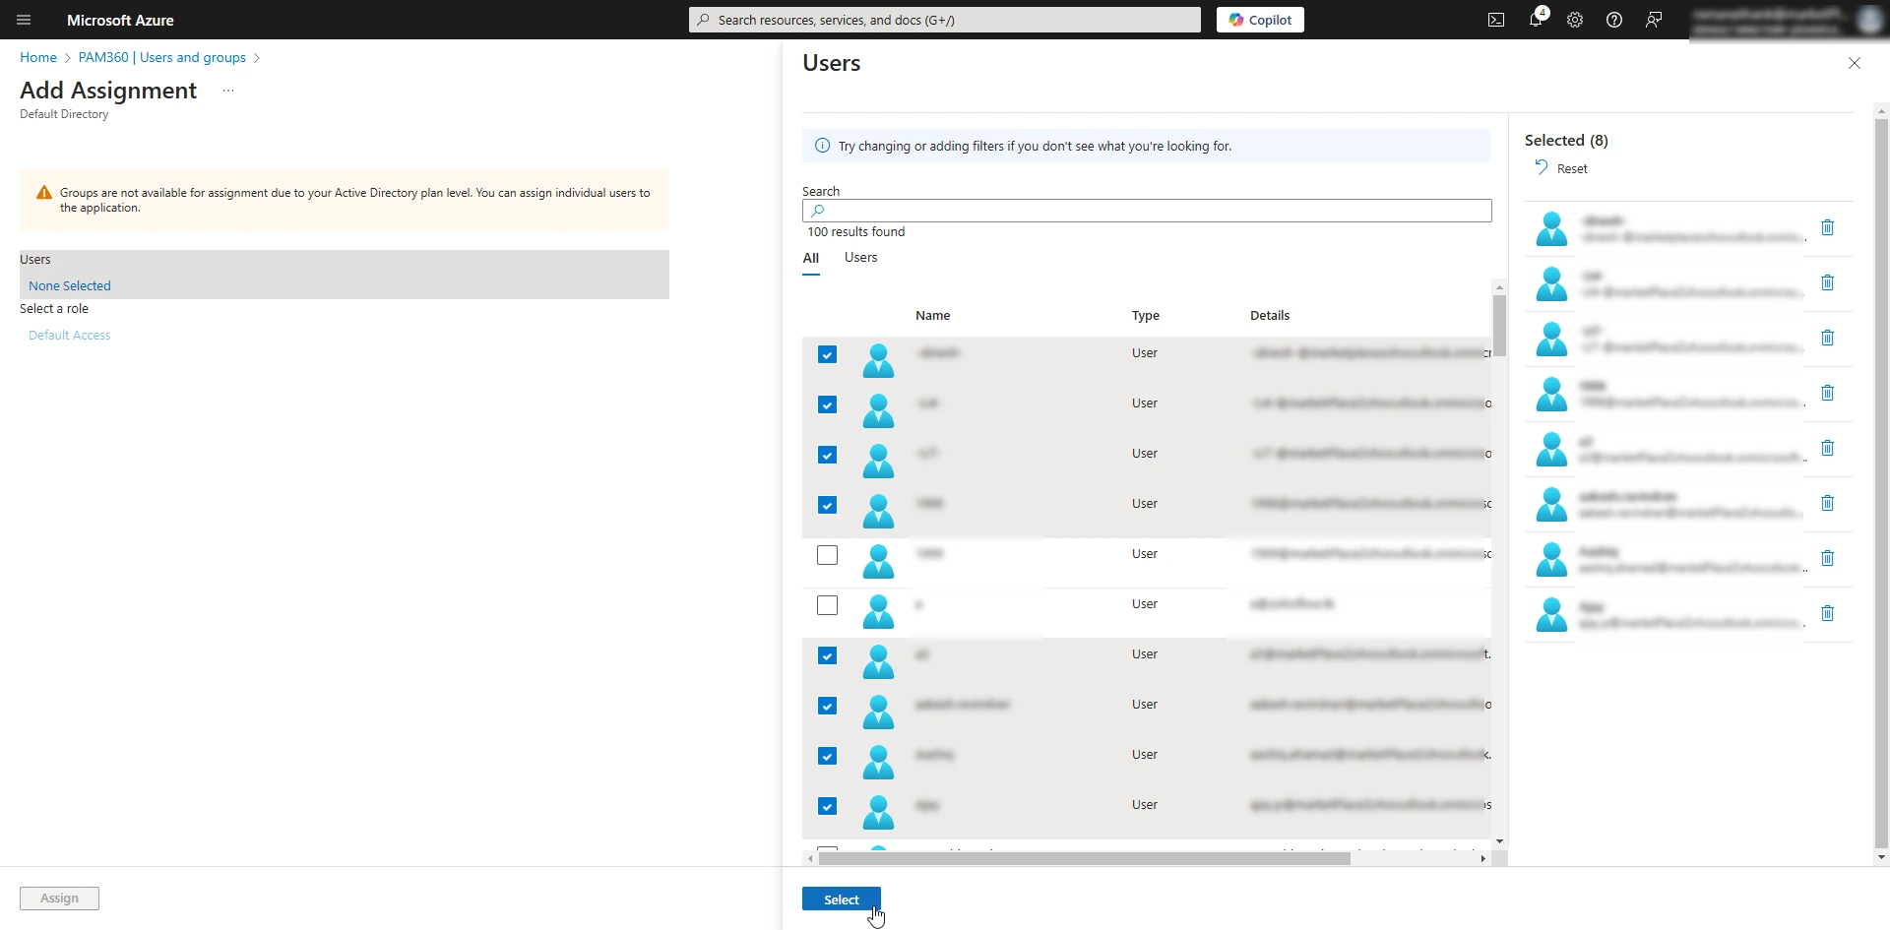
Task: Switch to the Users tab
Action: pyautogui.click(x=860, y=258)
